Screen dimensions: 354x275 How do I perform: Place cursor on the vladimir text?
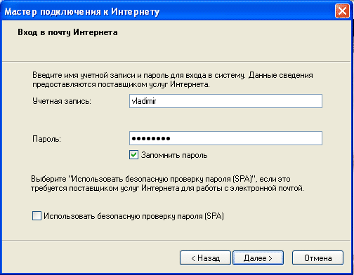144,101
